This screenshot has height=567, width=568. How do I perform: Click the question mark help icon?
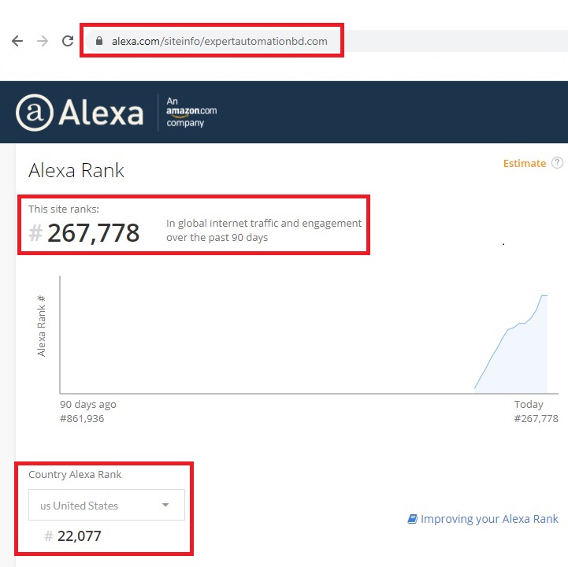(x=557, y=163)
